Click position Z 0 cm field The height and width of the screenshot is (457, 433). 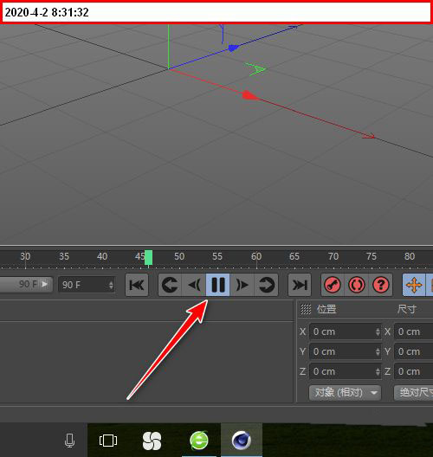[x=346, y=371]
